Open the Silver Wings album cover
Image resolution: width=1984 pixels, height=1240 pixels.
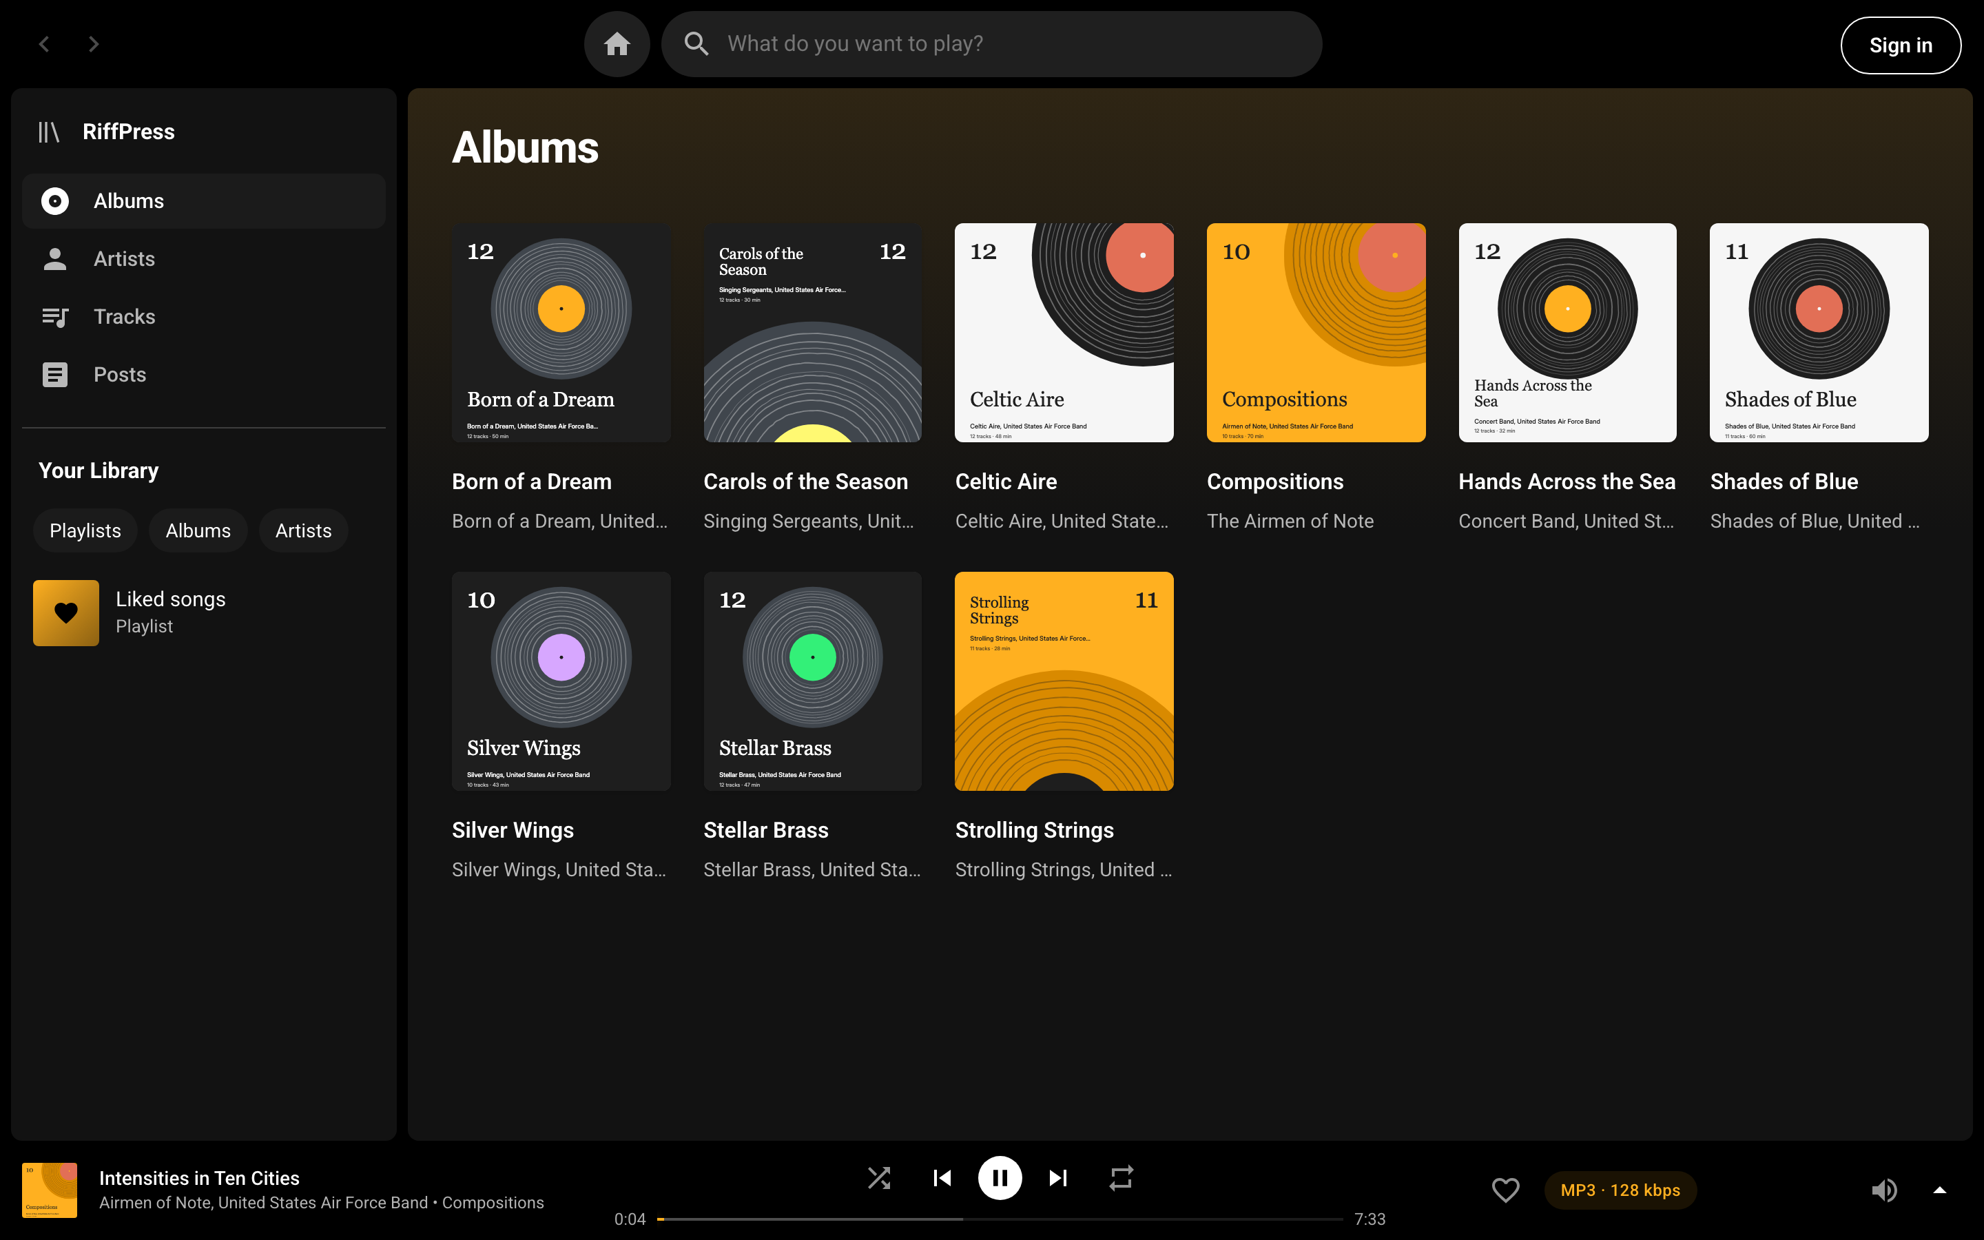point(561,681)
